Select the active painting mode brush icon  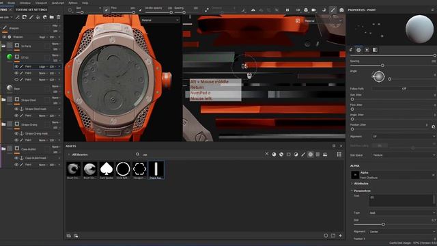[x=333, y=10]
